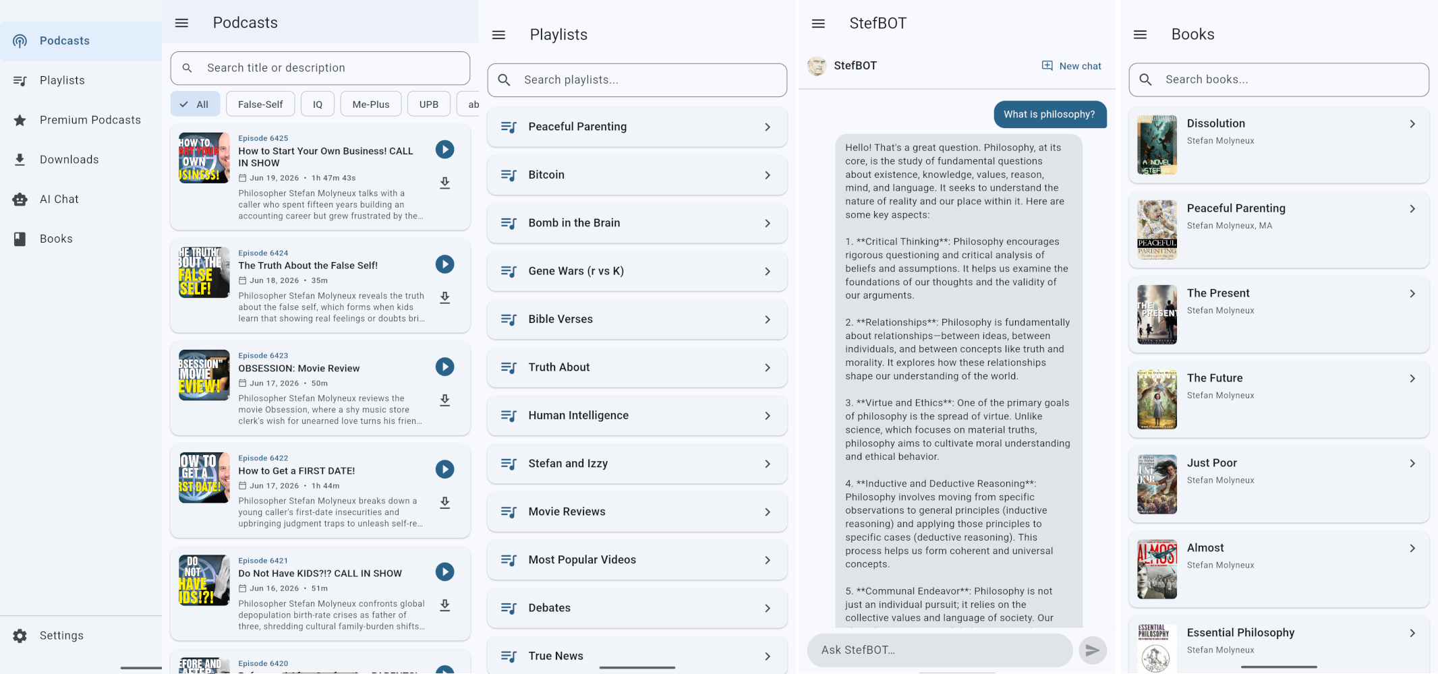Click the Episode 6422 label text
The width and height of the screenshot is (1438, 674).
coord(263,458)
